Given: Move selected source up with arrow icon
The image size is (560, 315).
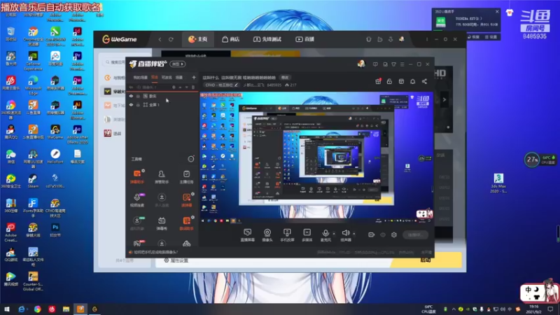Looking at the screenshot, I should click(x=181, y=87).
